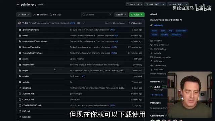The width and height of the screenshot is (215, 121).
Task: Open the v0.4.0 release
Action: [x=157, y=87]
